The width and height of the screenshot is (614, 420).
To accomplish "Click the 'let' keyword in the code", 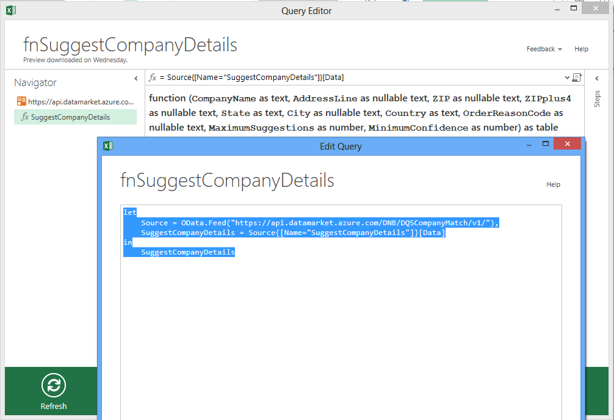I will click(130, 212).
